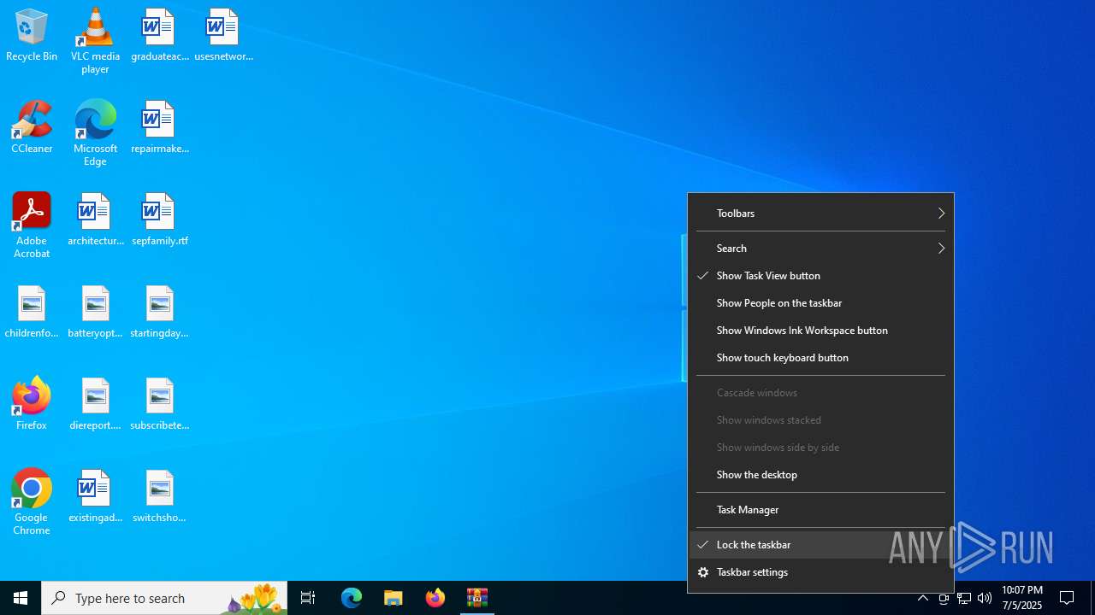Select Google Chrome desktop shortcut

pyautogui.click(x=32, y=502)
